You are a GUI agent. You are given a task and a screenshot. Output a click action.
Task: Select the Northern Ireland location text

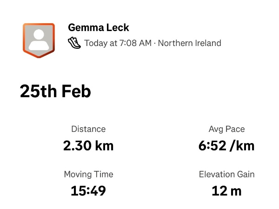tap(190, 43)
